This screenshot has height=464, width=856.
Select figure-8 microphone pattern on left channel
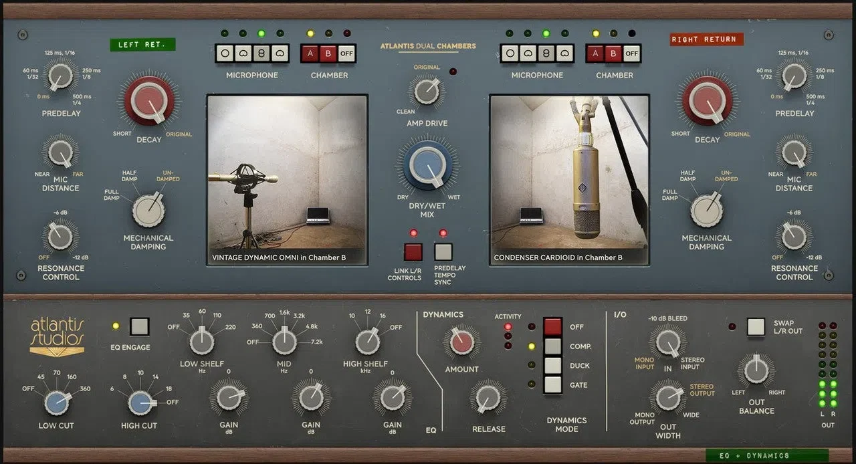261,53
